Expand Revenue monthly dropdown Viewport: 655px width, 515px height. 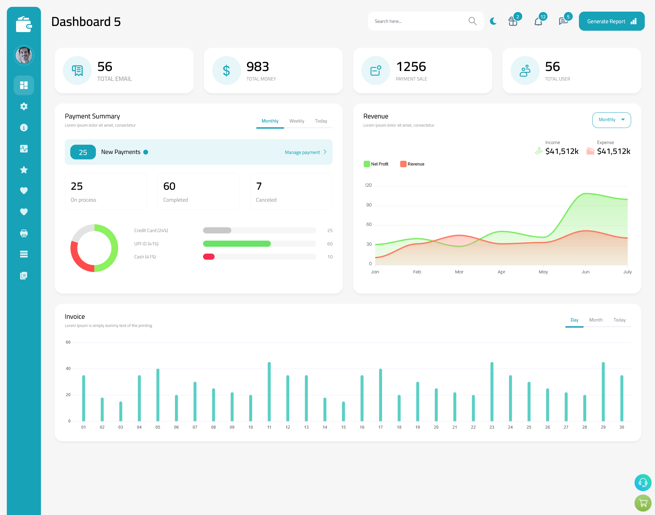pos(611,119)
